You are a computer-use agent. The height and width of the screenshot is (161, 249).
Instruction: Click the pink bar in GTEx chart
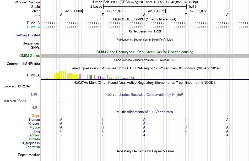[x=80, y=76]
